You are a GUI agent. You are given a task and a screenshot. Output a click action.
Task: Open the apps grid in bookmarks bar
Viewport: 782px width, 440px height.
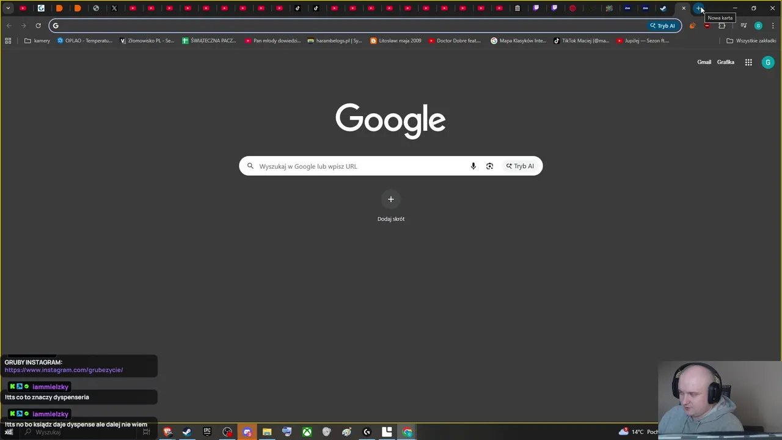8,41
